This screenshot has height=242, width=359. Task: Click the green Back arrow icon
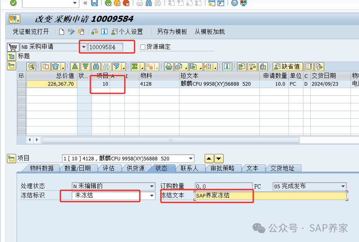point(108,3)
